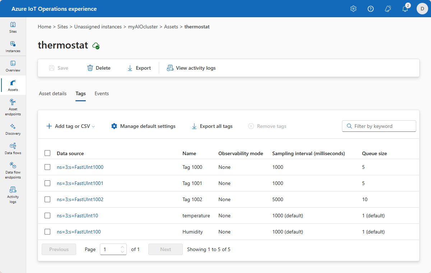Open data source ns=3;s=FastUInt1002 link
The width and height of the screenshot is (431, 273).
(x=80, y=199)
